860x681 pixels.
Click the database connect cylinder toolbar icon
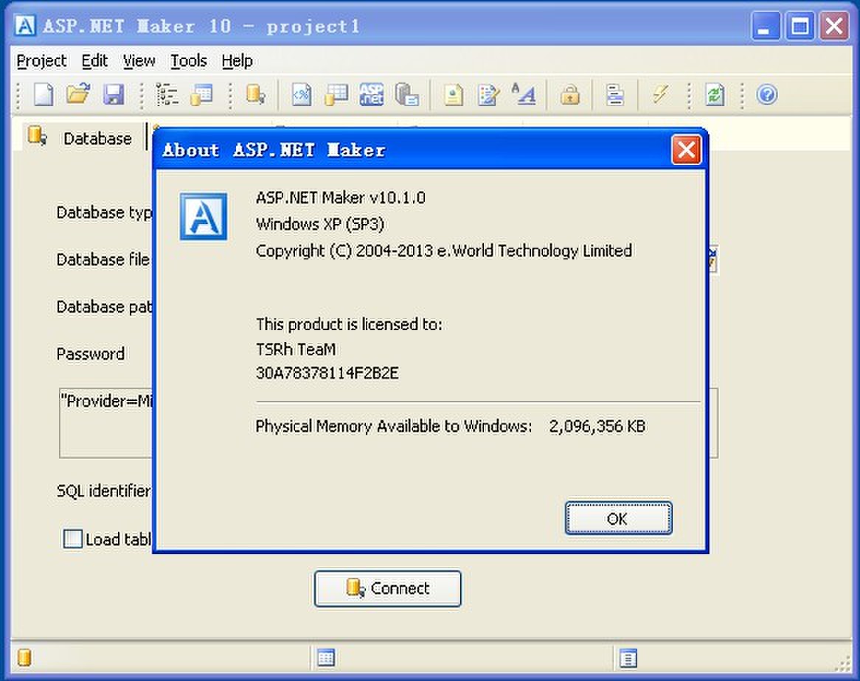(x=256, y=94)
